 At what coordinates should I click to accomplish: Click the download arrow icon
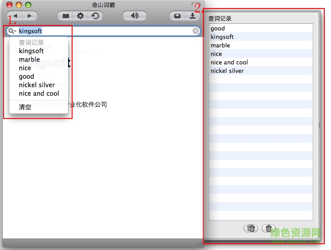(193, 16)
